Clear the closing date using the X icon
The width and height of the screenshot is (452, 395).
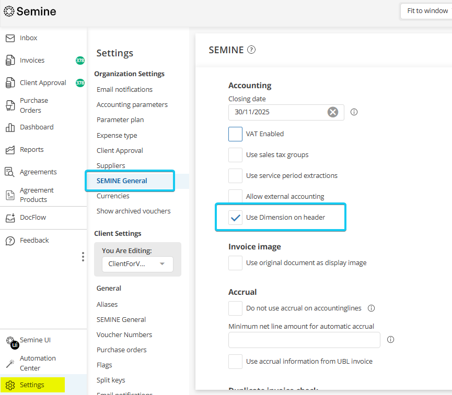333,112
